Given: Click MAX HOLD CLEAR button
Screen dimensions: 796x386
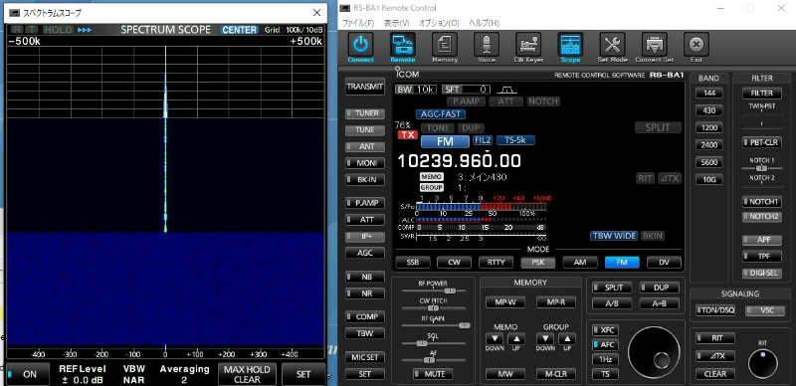Looking at the screenshot, I should 247,374.
